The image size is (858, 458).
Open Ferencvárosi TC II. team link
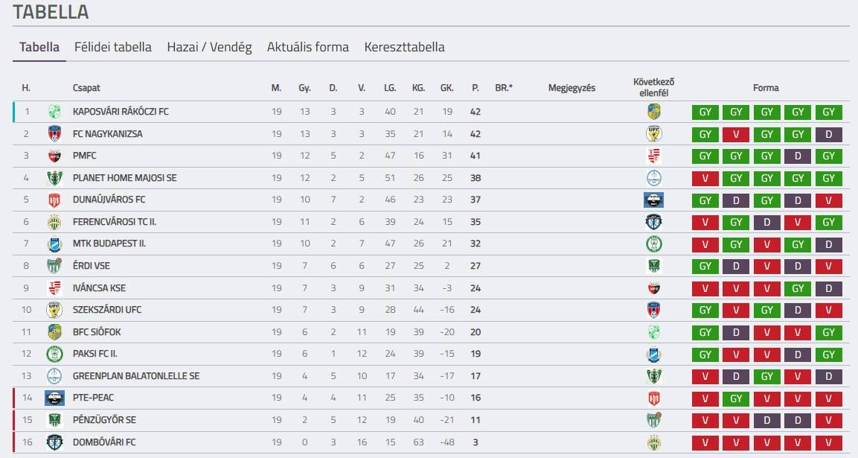115,222
